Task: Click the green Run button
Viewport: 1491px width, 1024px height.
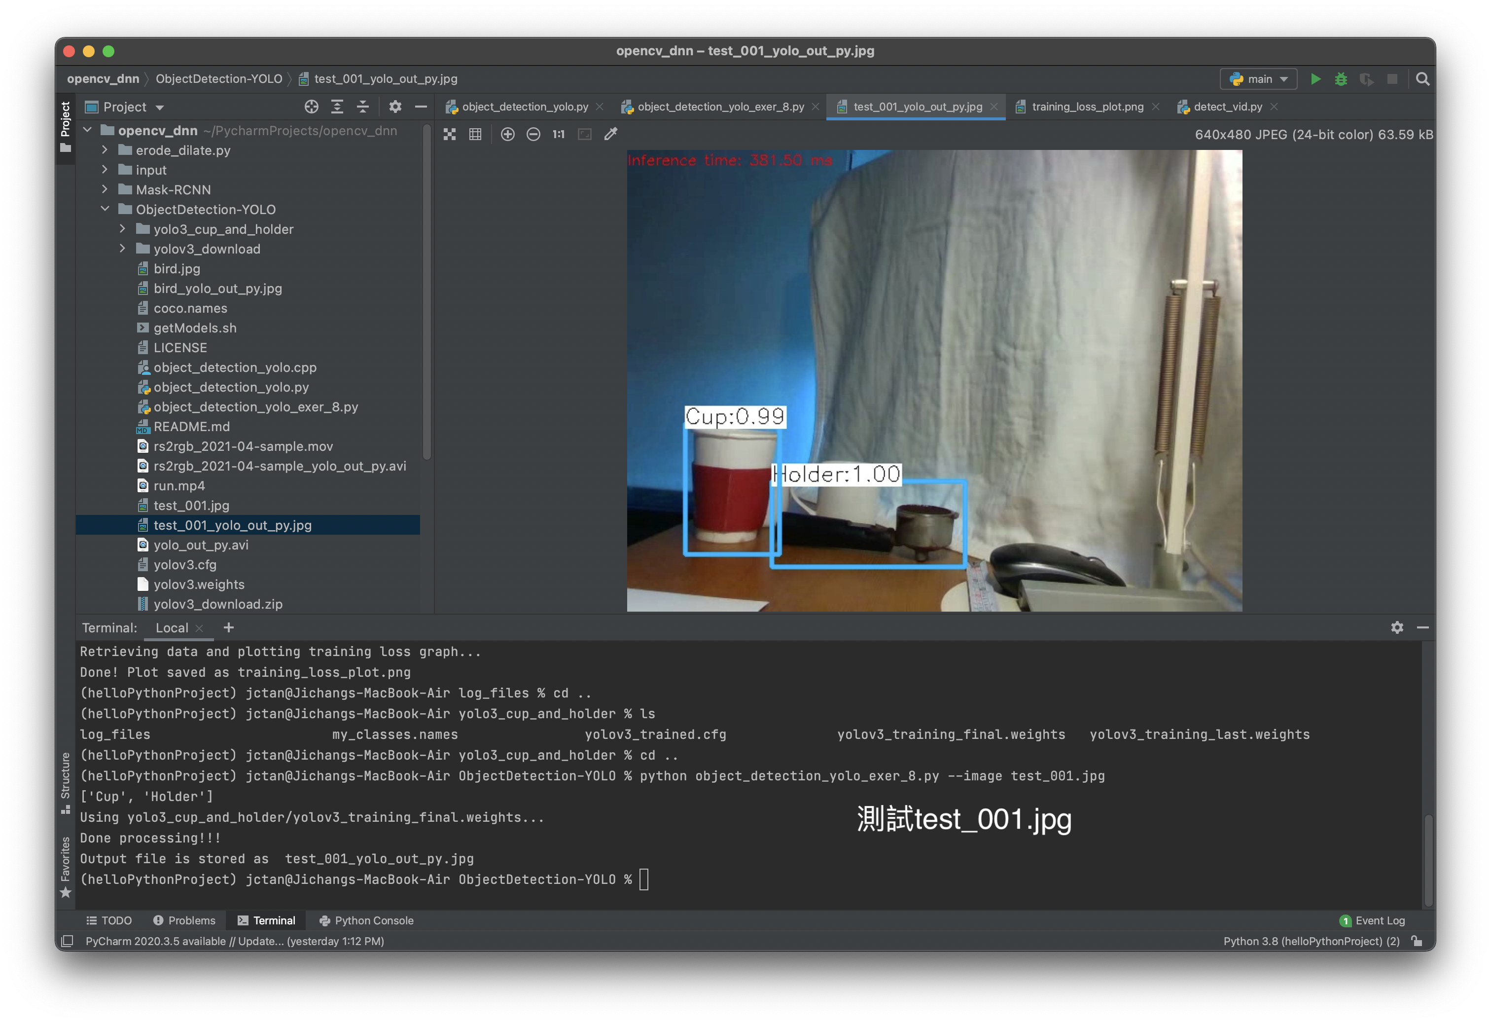Action: (1315, 79)
